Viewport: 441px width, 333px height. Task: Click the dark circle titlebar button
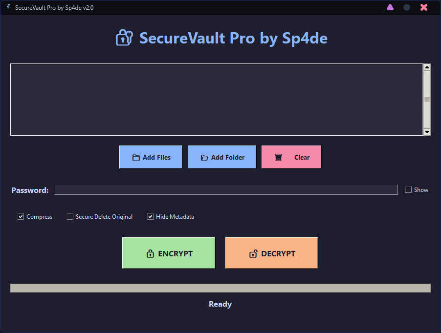click(407, 7)
